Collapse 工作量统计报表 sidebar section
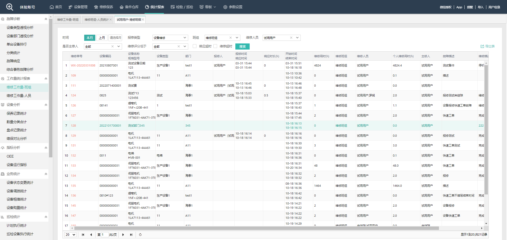 pyautogui.click(x=46, y=78)
